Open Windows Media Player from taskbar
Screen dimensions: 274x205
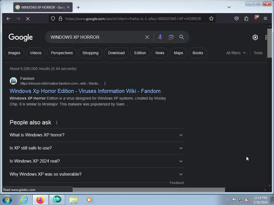(x=90, y=200)
